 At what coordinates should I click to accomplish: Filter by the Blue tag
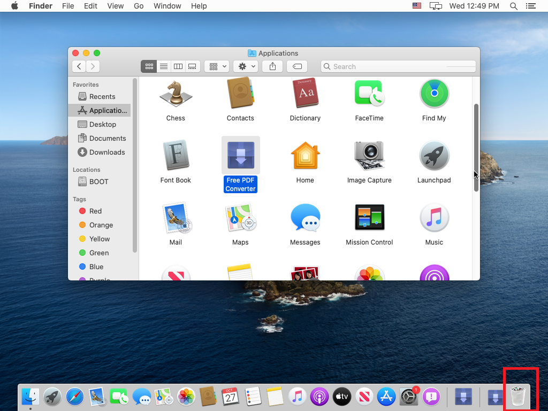(x=99, y=267)
